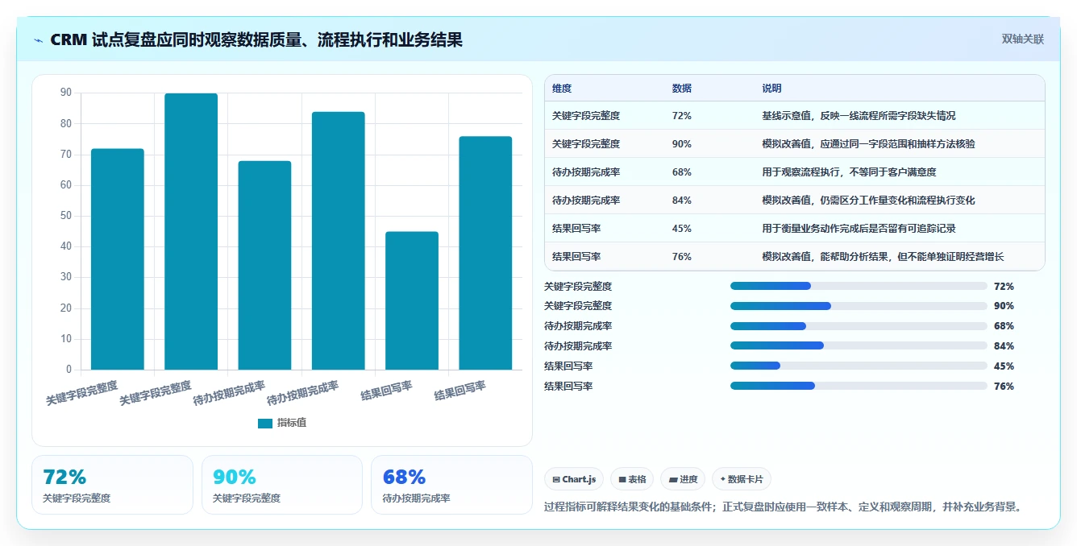Click the 76% value in the table

[x=681, y=257]
